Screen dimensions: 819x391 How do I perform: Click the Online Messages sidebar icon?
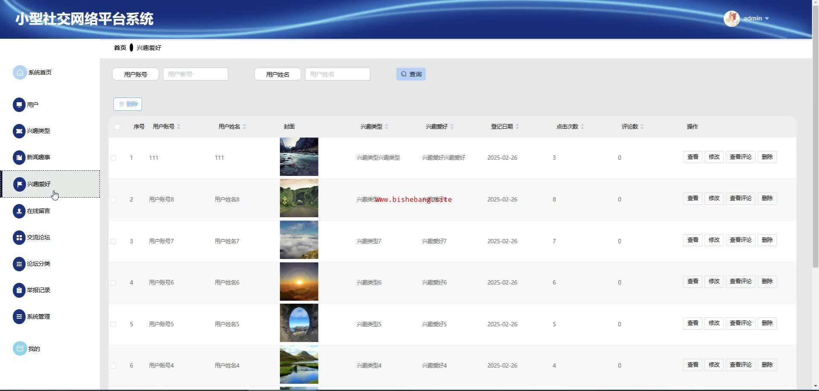[19, 211]
